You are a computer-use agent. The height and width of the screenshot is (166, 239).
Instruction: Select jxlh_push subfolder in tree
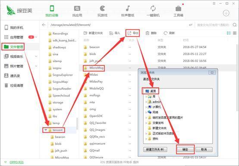[59, 150]
